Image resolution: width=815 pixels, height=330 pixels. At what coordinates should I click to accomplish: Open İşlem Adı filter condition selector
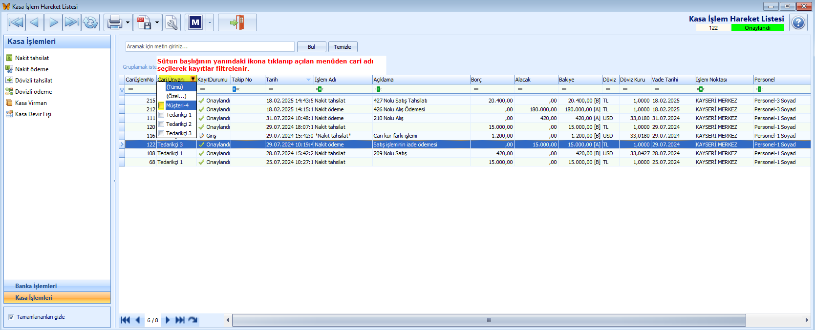pyautogui.click(x=320, y=89)
